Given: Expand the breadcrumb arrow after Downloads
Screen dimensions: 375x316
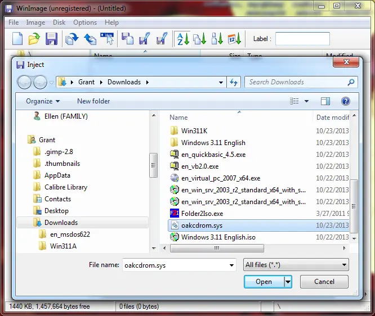Looking at the screenshot, I should coord(148,83).
